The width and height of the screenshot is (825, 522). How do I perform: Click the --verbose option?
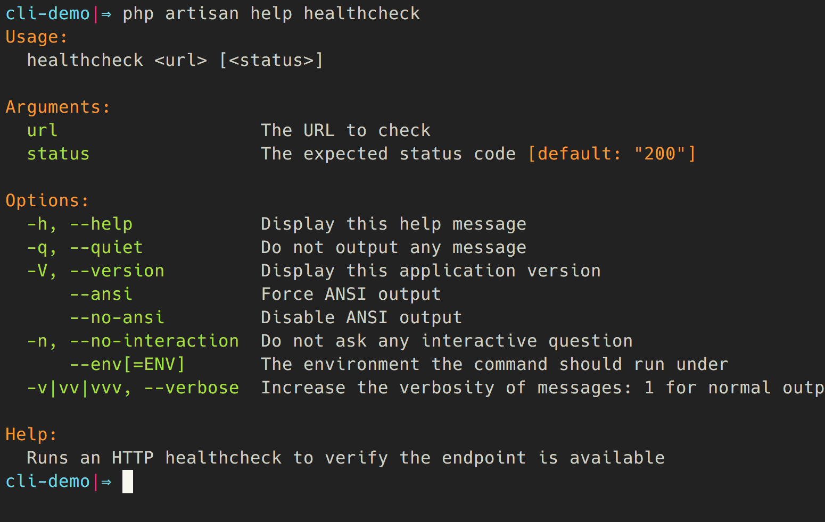[x=192, y=388]
